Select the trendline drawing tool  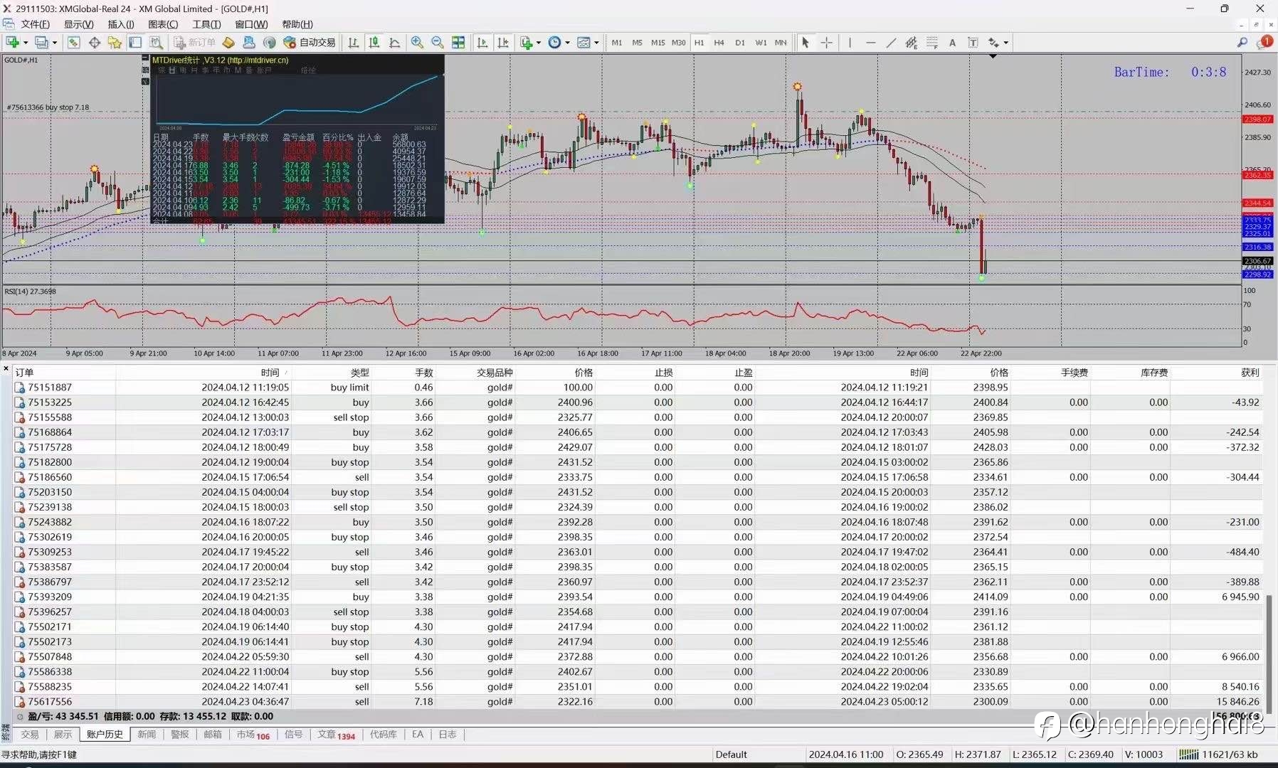[x=891, y=43]
